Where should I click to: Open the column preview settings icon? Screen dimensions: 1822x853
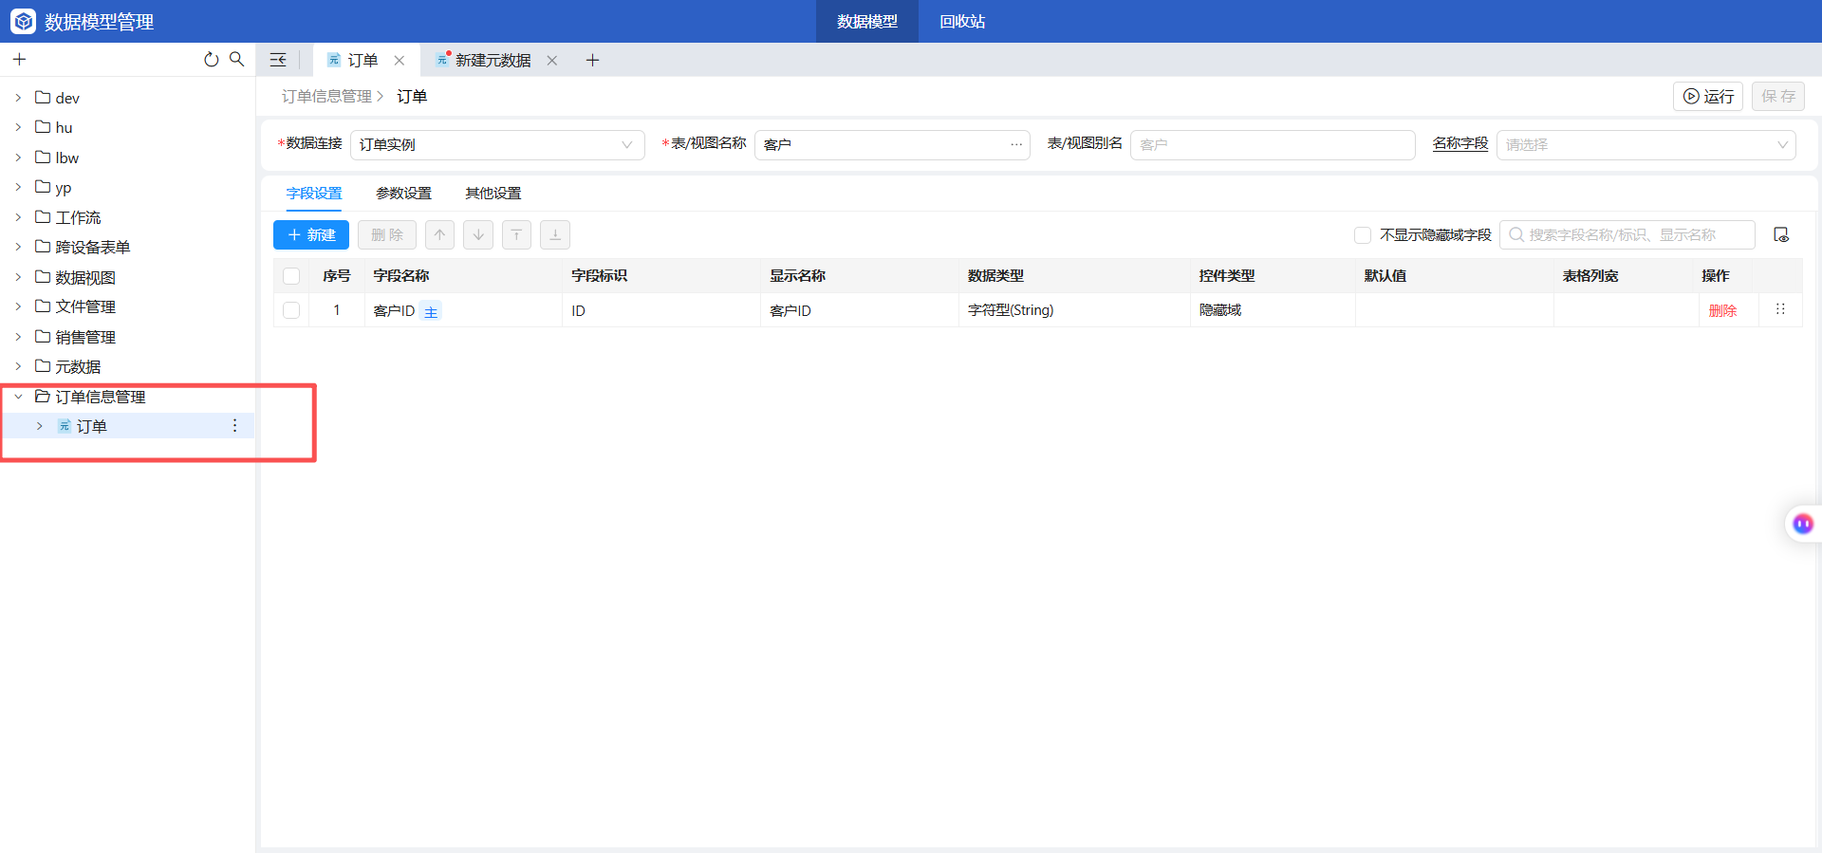[1781, 235]
